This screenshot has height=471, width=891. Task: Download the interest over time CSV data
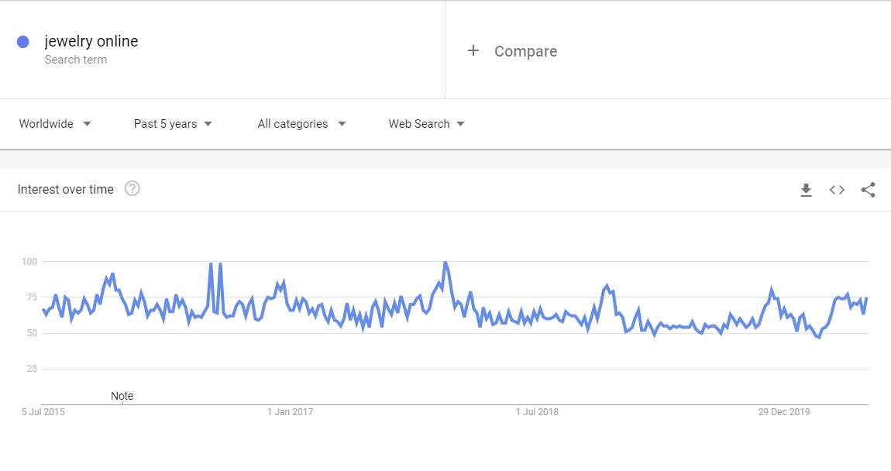pos(806,190)
